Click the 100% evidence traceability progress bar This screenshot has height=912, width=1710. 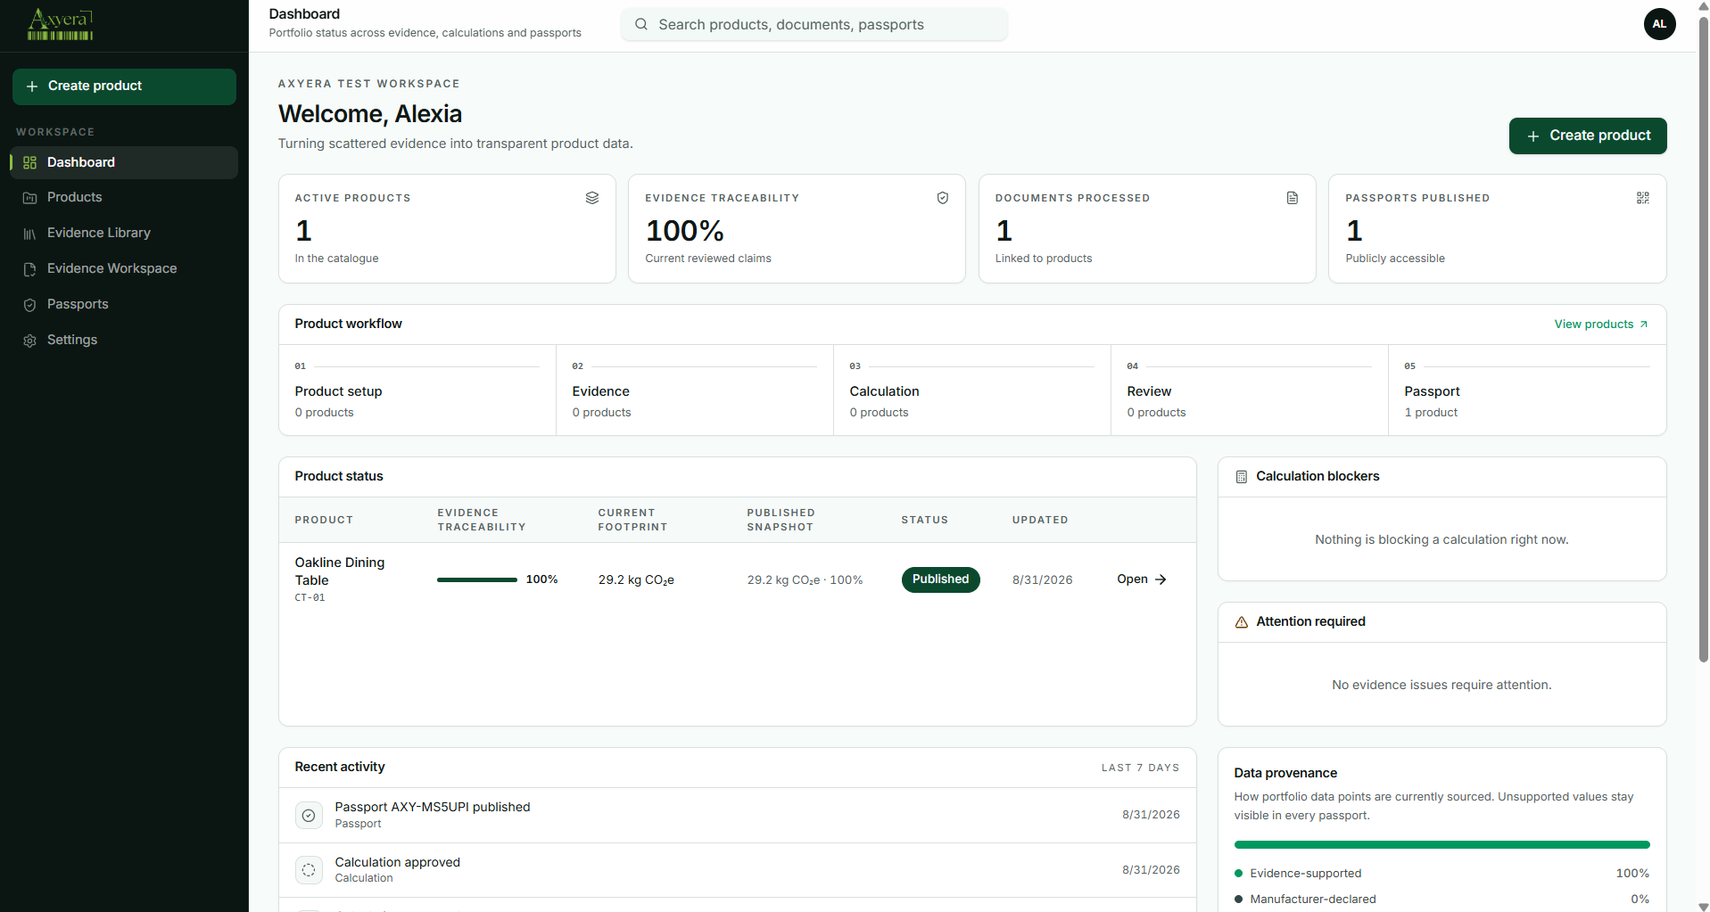[477, 579]
